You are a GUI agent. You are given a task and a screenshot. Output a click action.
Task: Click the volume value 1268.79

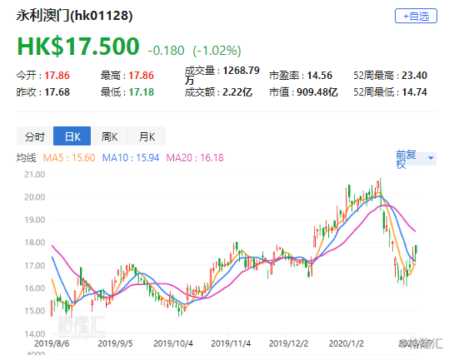(x=241, y=71)
